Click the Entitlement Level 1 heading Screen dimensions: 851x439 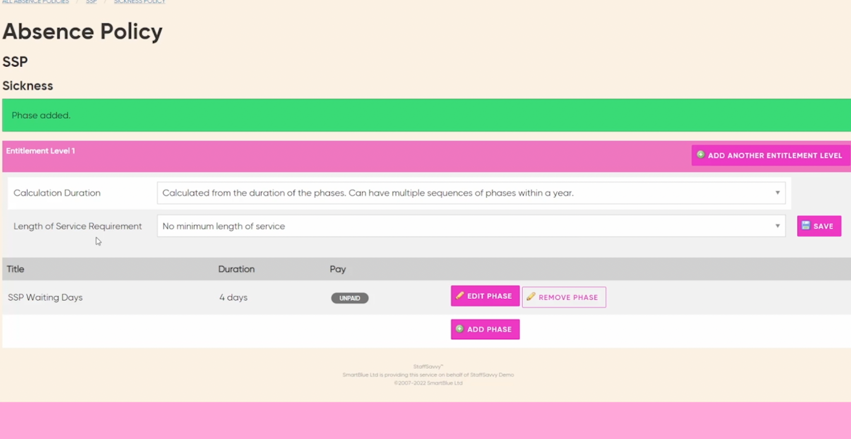tap(41, 151)
